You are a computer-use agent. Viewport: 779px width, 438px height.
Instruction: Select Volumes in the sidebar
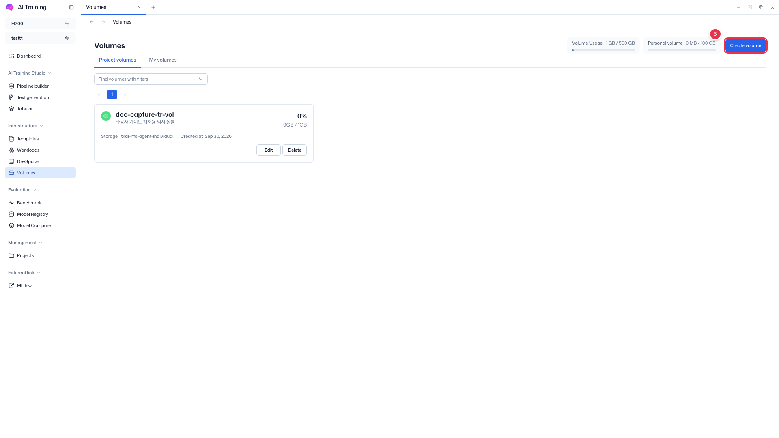click(40, 173)
